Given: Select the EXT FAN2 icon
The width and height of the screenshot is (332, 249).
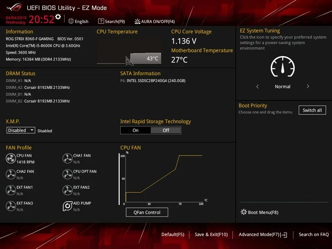Looking at the screenshot, I should tap(67, 190).
